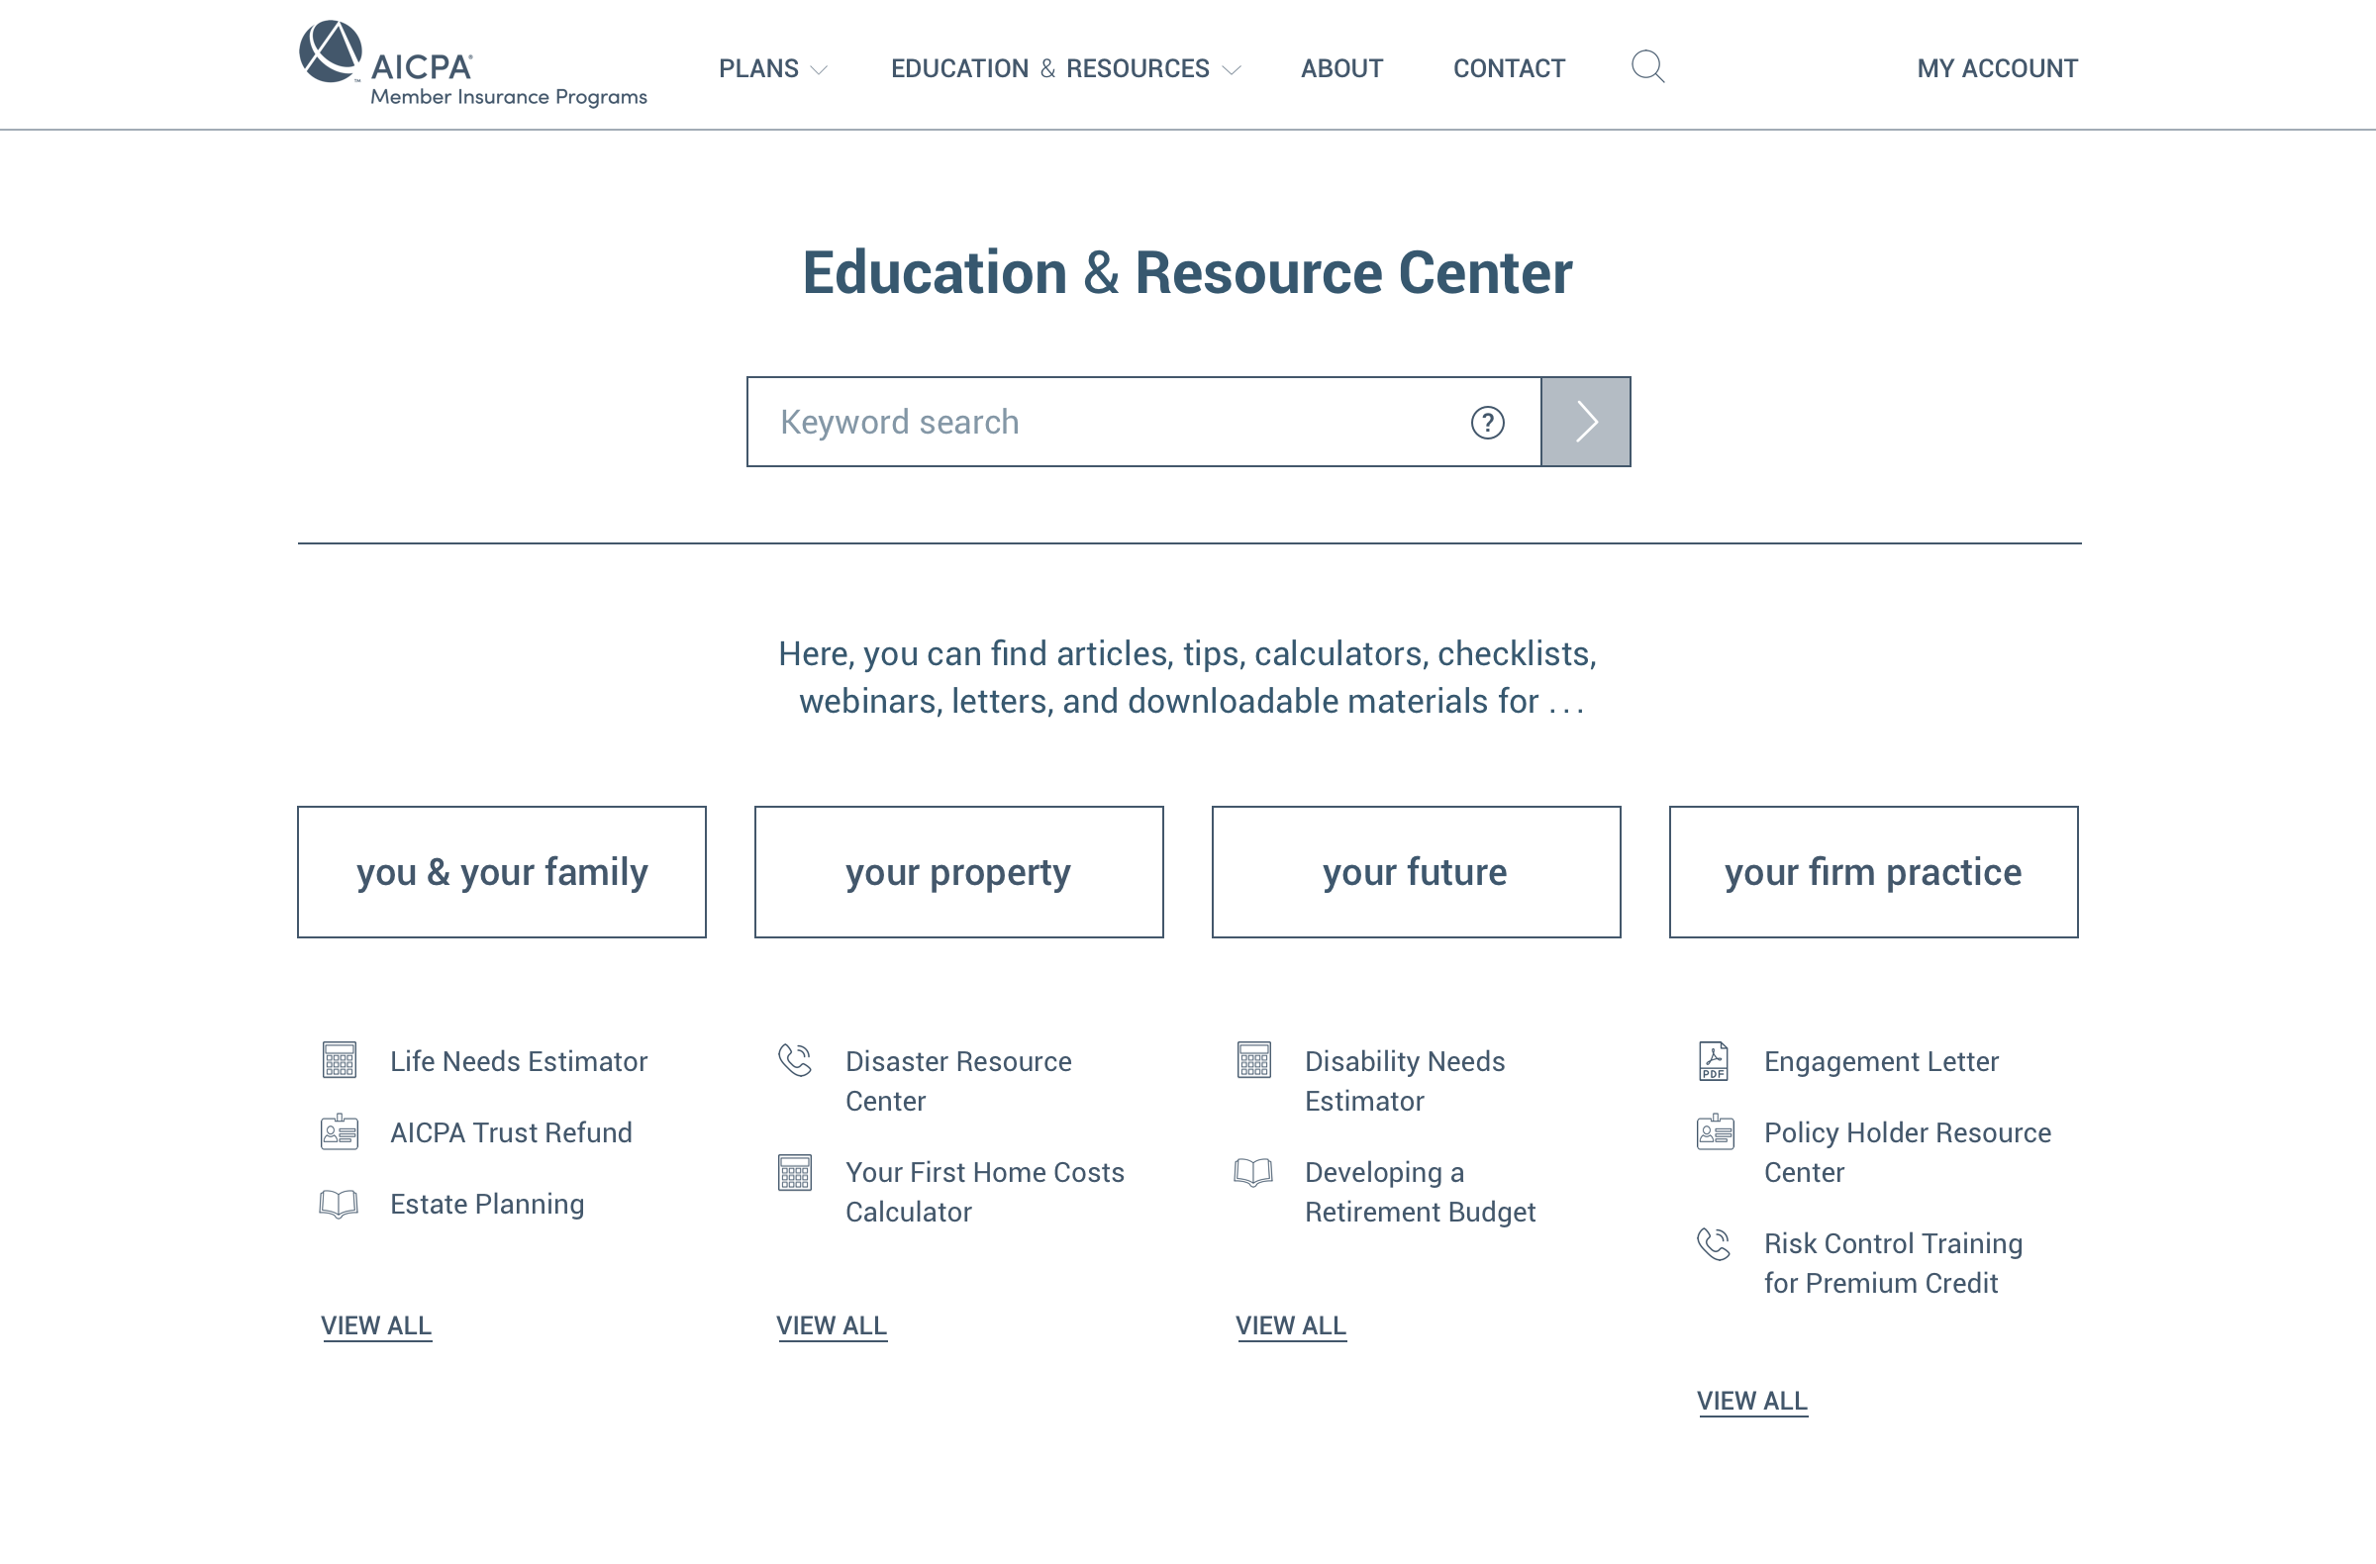Click PDF icon beside Engagement Letter
2376x1564 pixels.
pyautogui.click(x=1713, y=1060)
